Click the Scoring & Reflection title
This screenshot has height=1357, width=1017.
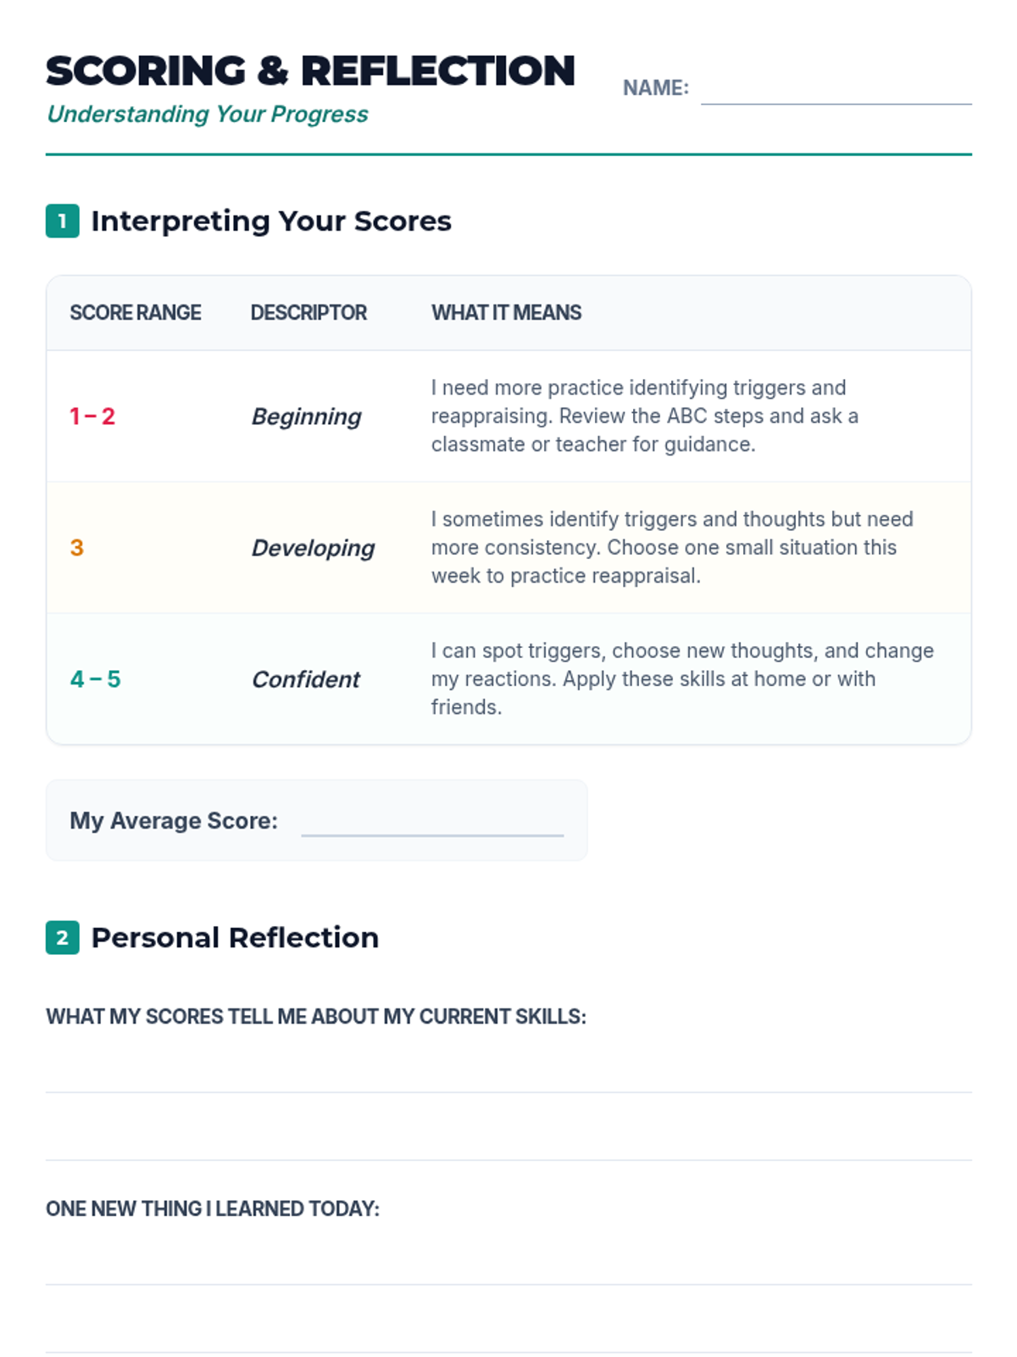pos(310,70)
